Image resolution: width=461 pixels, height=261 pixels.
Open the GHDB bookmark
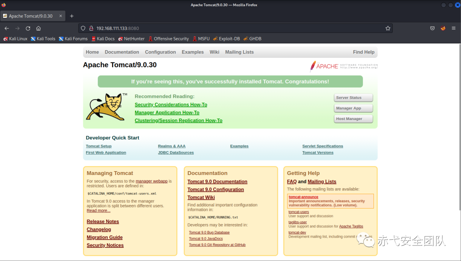[x=252, y=39]
